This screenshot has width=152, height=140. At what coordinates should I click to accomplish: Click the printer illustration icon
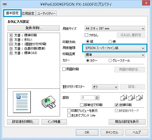coord(49,102)
